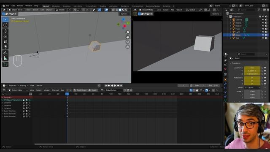Hide the Camera object with its eye icon
The width and height of the screenshot is (270, 152).
pos(263,20)
